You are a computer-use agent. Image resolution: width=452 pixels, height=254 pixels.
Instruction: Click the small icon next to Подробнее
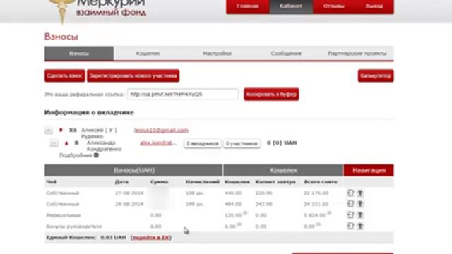96,155
